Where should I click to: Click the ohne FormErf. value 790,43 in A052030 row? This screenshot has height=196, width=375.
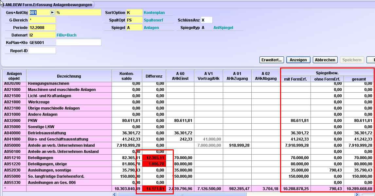point(335,170)
